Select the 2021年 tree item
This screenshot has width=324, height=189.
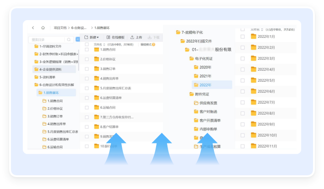point(205,76)
